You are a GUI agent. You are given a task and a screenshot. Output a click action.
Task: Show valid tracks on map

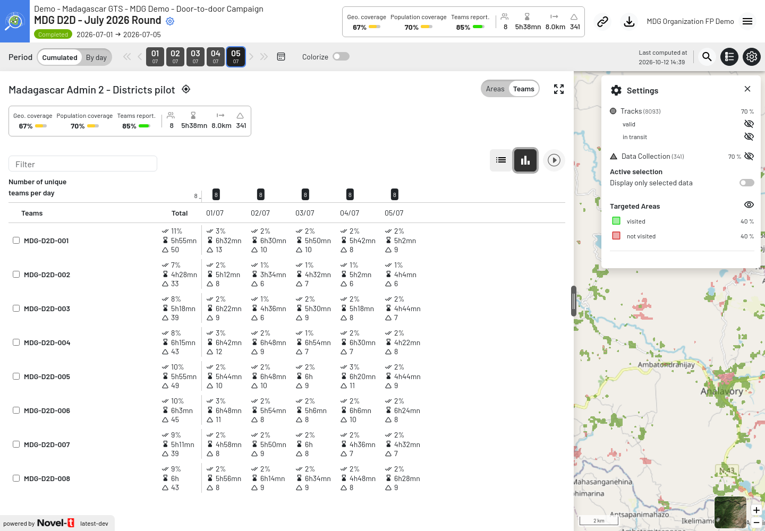pos(749,124)
